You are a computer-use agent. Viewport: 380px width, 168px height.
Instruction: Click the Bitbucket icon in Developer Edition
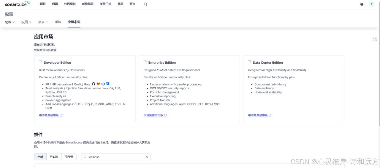(108, 84)
